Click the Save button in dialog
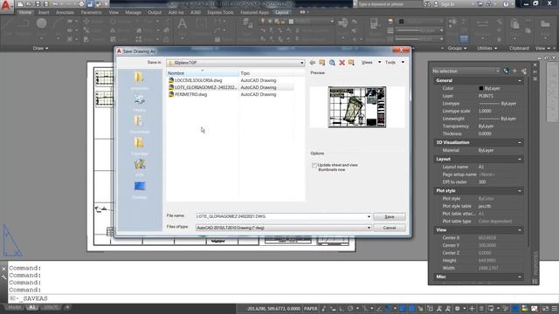 click(390, 217)
